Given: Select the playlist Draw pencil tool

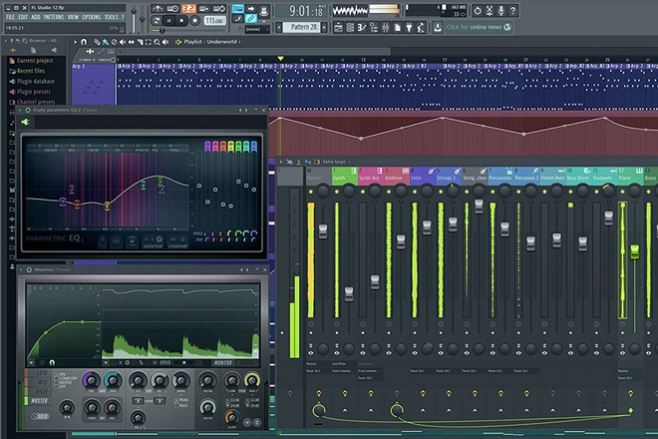Looking at the screenshot, I should tap(97, 42).
